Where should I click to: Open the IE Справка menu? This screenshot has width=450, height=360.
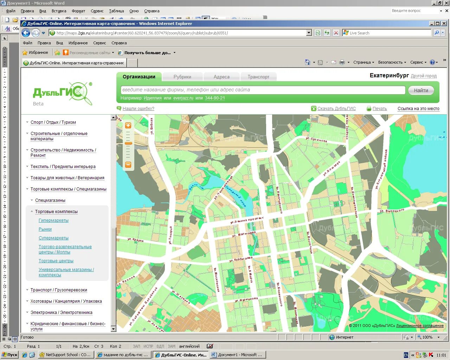click(119, 43)
